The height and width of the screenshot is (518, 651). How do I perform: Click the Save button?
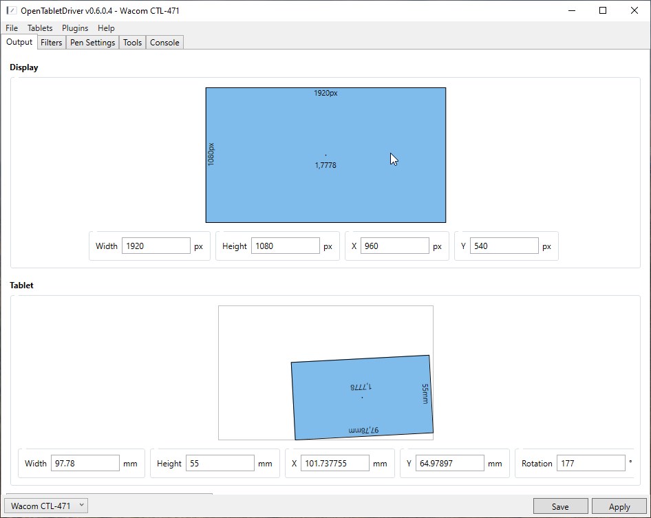(x=560, y=507)
